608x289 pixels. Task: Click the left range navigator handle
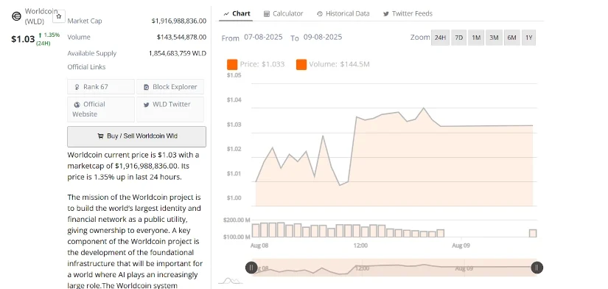point(251,268)
